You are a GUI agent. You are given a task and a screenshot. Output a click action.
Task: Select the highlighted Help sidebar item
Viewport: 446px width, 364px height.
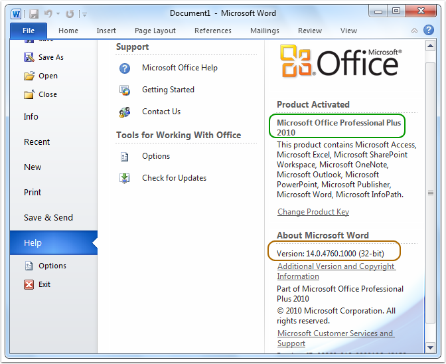(54, 242)
